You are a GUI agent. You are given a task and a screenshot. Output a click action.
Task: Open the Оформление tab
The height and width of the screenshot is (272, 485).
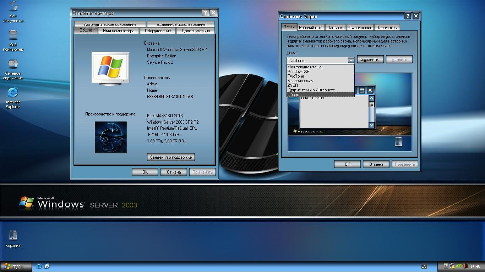pyautogui.click(x=360, y=28)
